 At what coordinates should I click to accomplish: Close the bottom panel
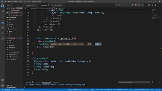159,82
